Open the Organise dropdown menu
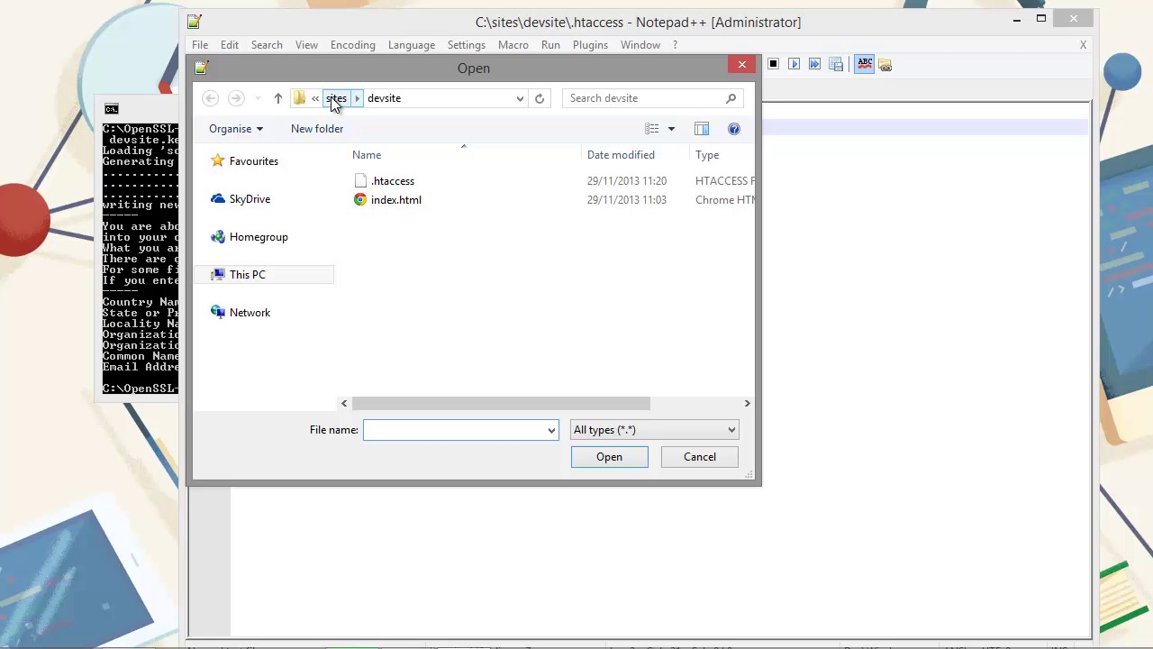 click(236, 129)
